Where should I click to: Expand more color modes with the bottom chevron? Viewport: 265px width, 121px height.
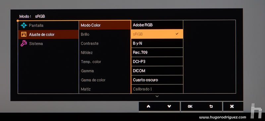[x=157, y=96]
